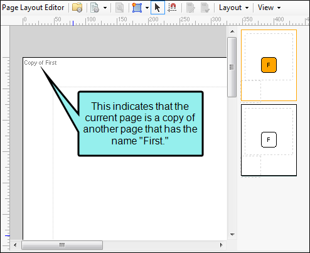The height and width of the screenshot is (253, 310).
Task: Click the Copy of First page label
Action: click(40, 63)
